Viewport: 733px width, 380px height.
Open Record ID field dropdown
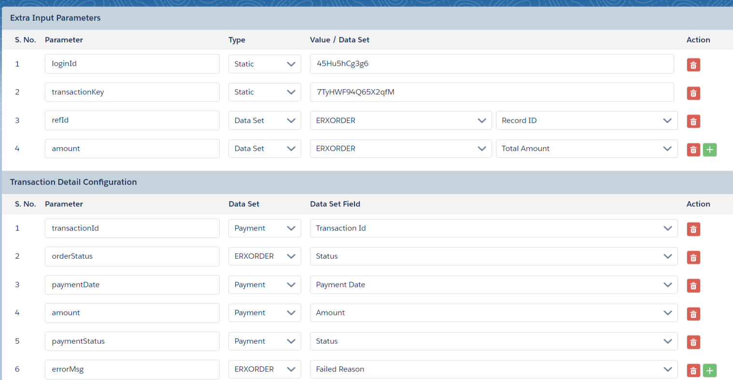tap(586, 121)
